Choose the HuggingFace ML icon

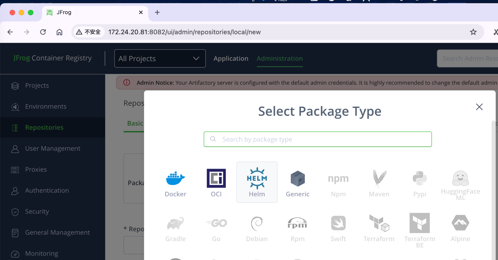pos(460,179)
